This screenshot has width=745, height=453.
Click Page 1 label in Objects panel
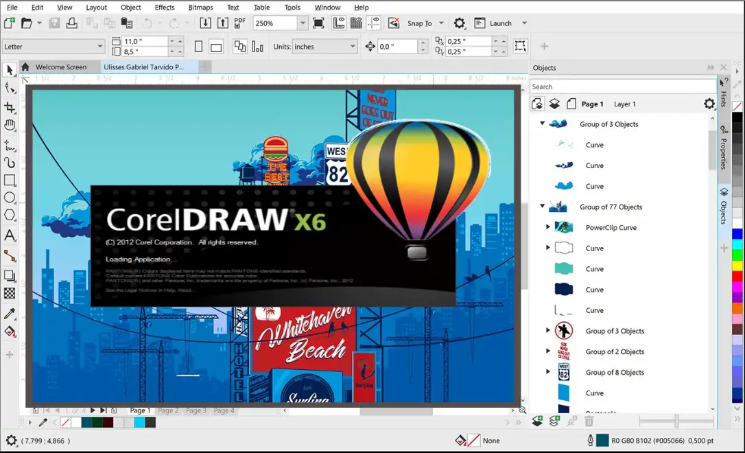(x=592, y=104)
